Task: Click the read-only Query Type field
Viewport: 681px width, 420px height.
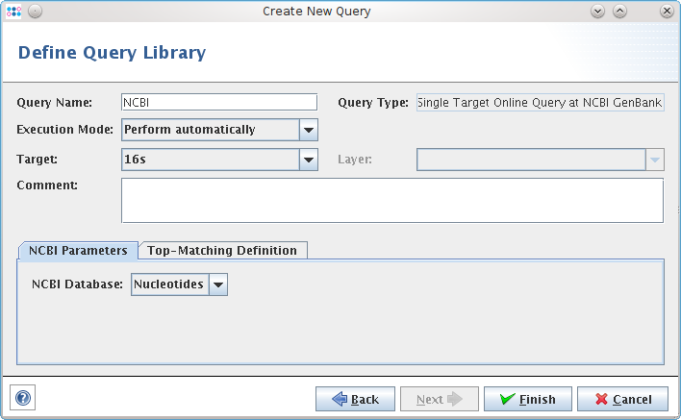Action: (539, 102)
